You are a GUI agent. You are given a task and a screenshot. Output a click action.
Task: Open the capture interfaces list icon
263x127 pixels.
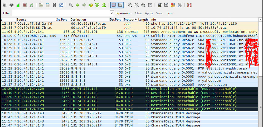[5, 5]
